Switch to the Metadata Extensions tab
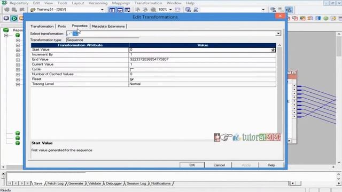 [x=108, y=26]
